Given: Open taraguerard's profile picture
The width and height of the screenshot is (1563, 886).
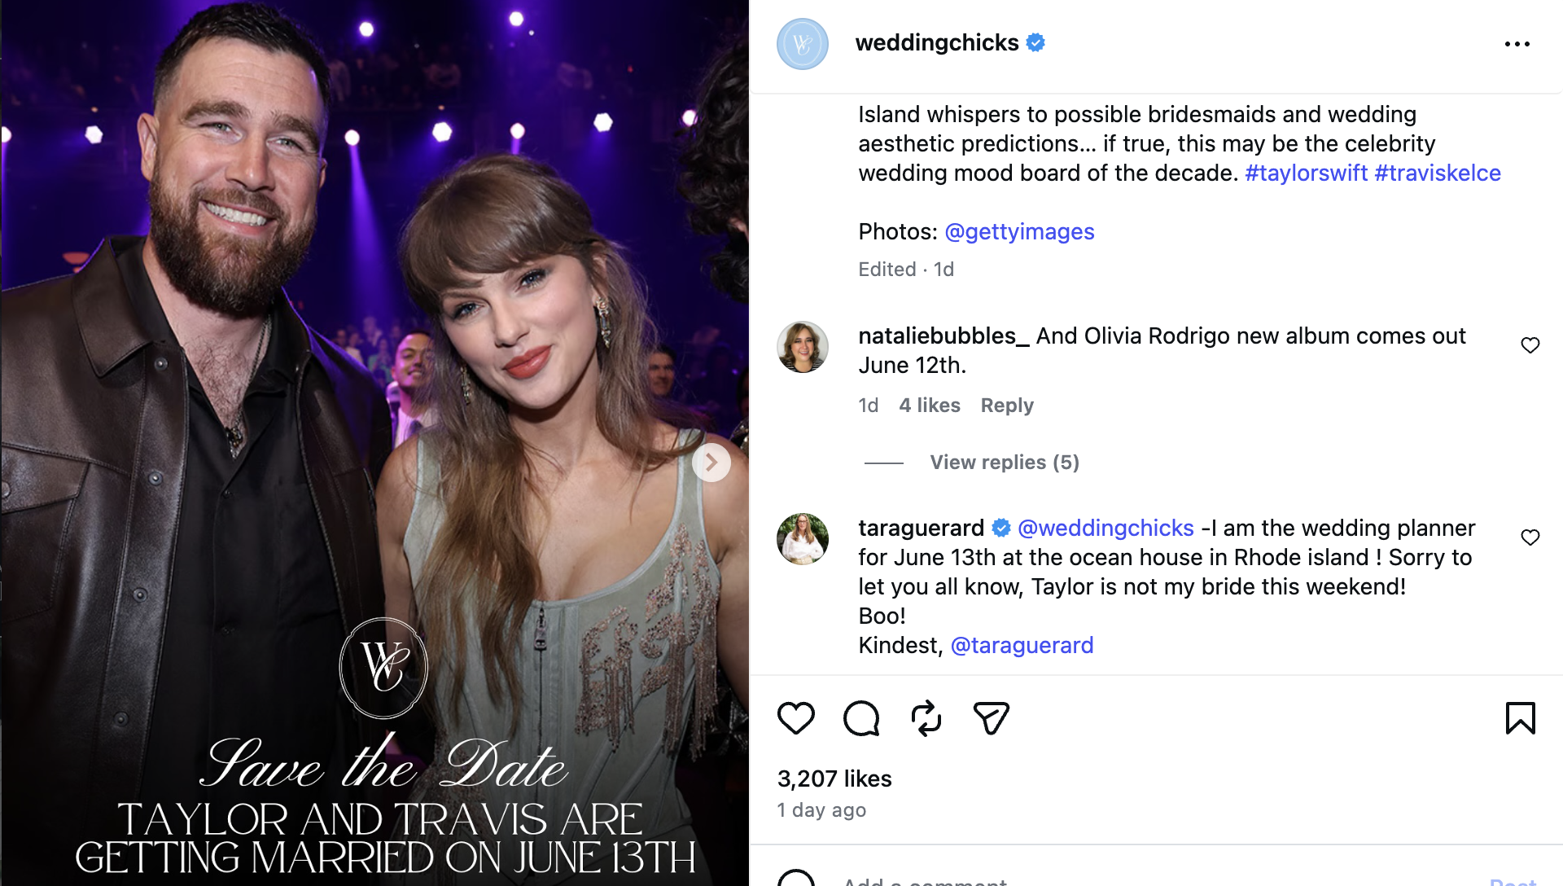Looking at the screenshot, I should coord(802,539).
